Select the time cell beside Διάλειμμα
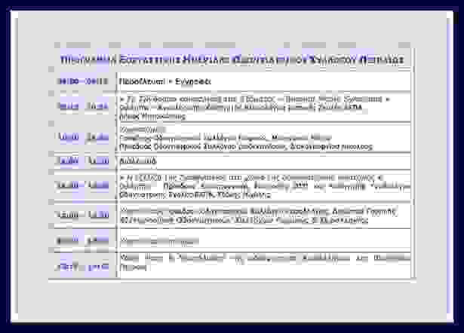 [x=83, y=161]
